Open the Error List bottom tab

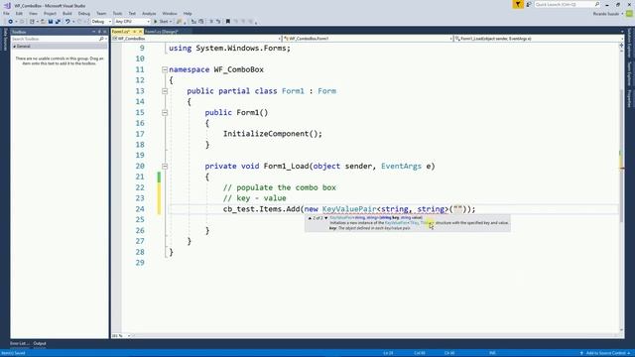tap(20, 344)
